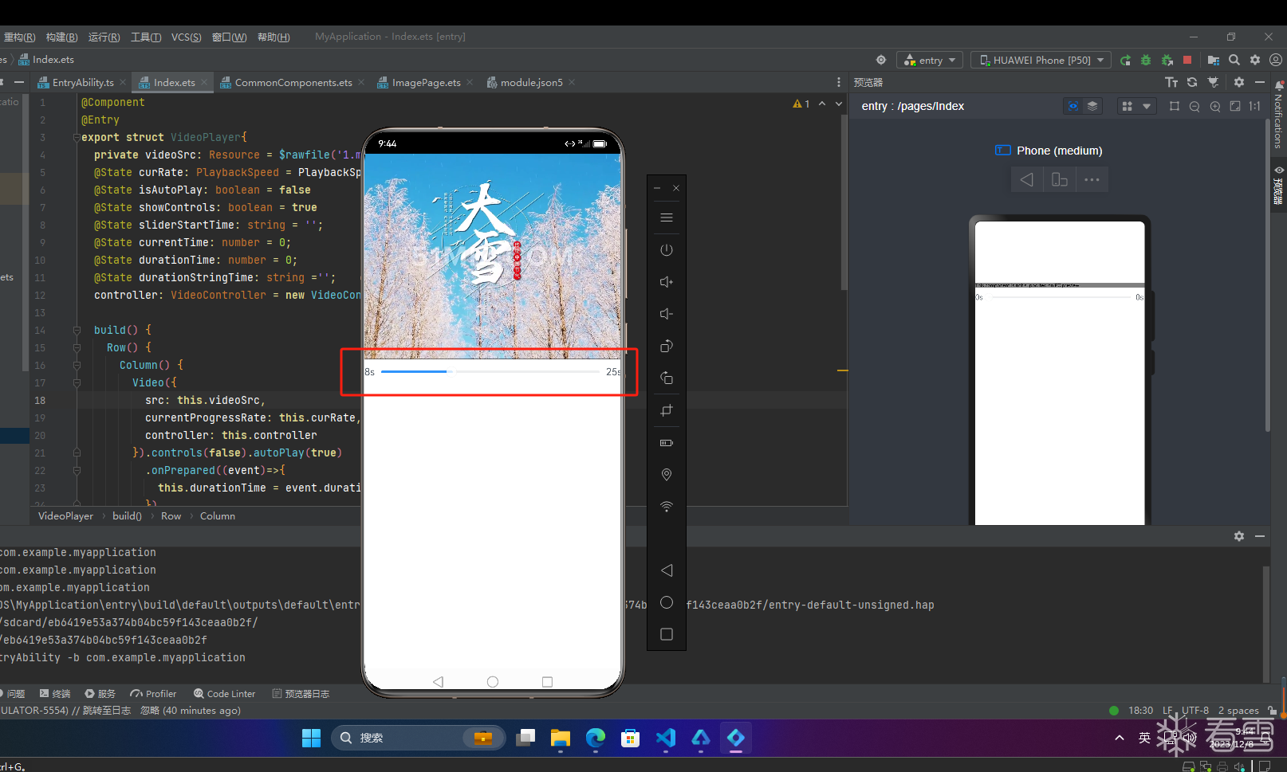
Task: Open the VCS(S) menu
Action: [187, 37]
